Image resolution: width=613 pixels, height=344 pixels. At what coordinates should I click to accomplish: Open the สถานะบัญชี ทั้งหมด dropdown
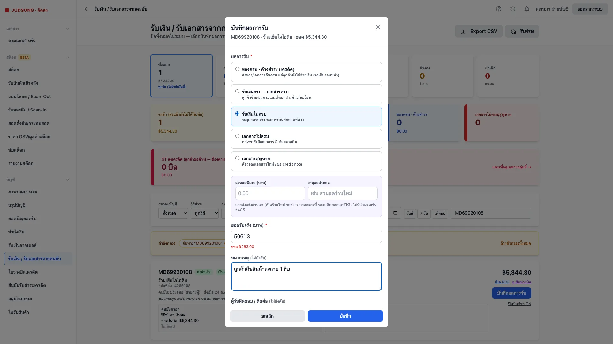point(173,213)
